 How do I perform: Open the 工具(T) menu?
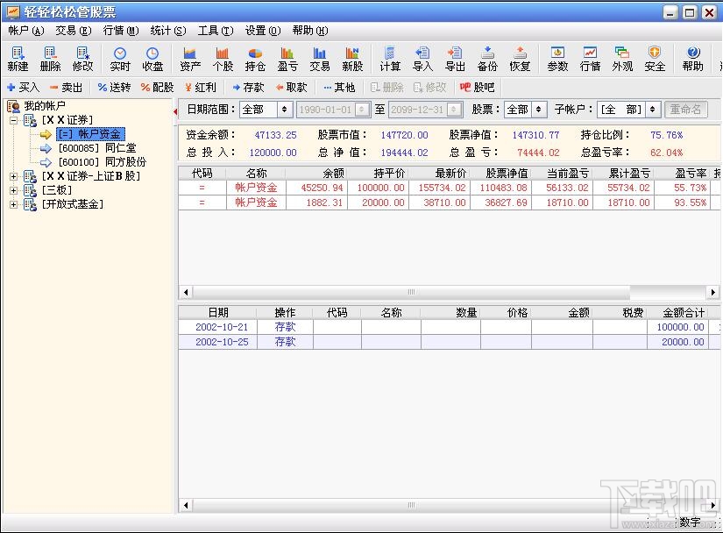pyautogui.click(x=216, y=31)
